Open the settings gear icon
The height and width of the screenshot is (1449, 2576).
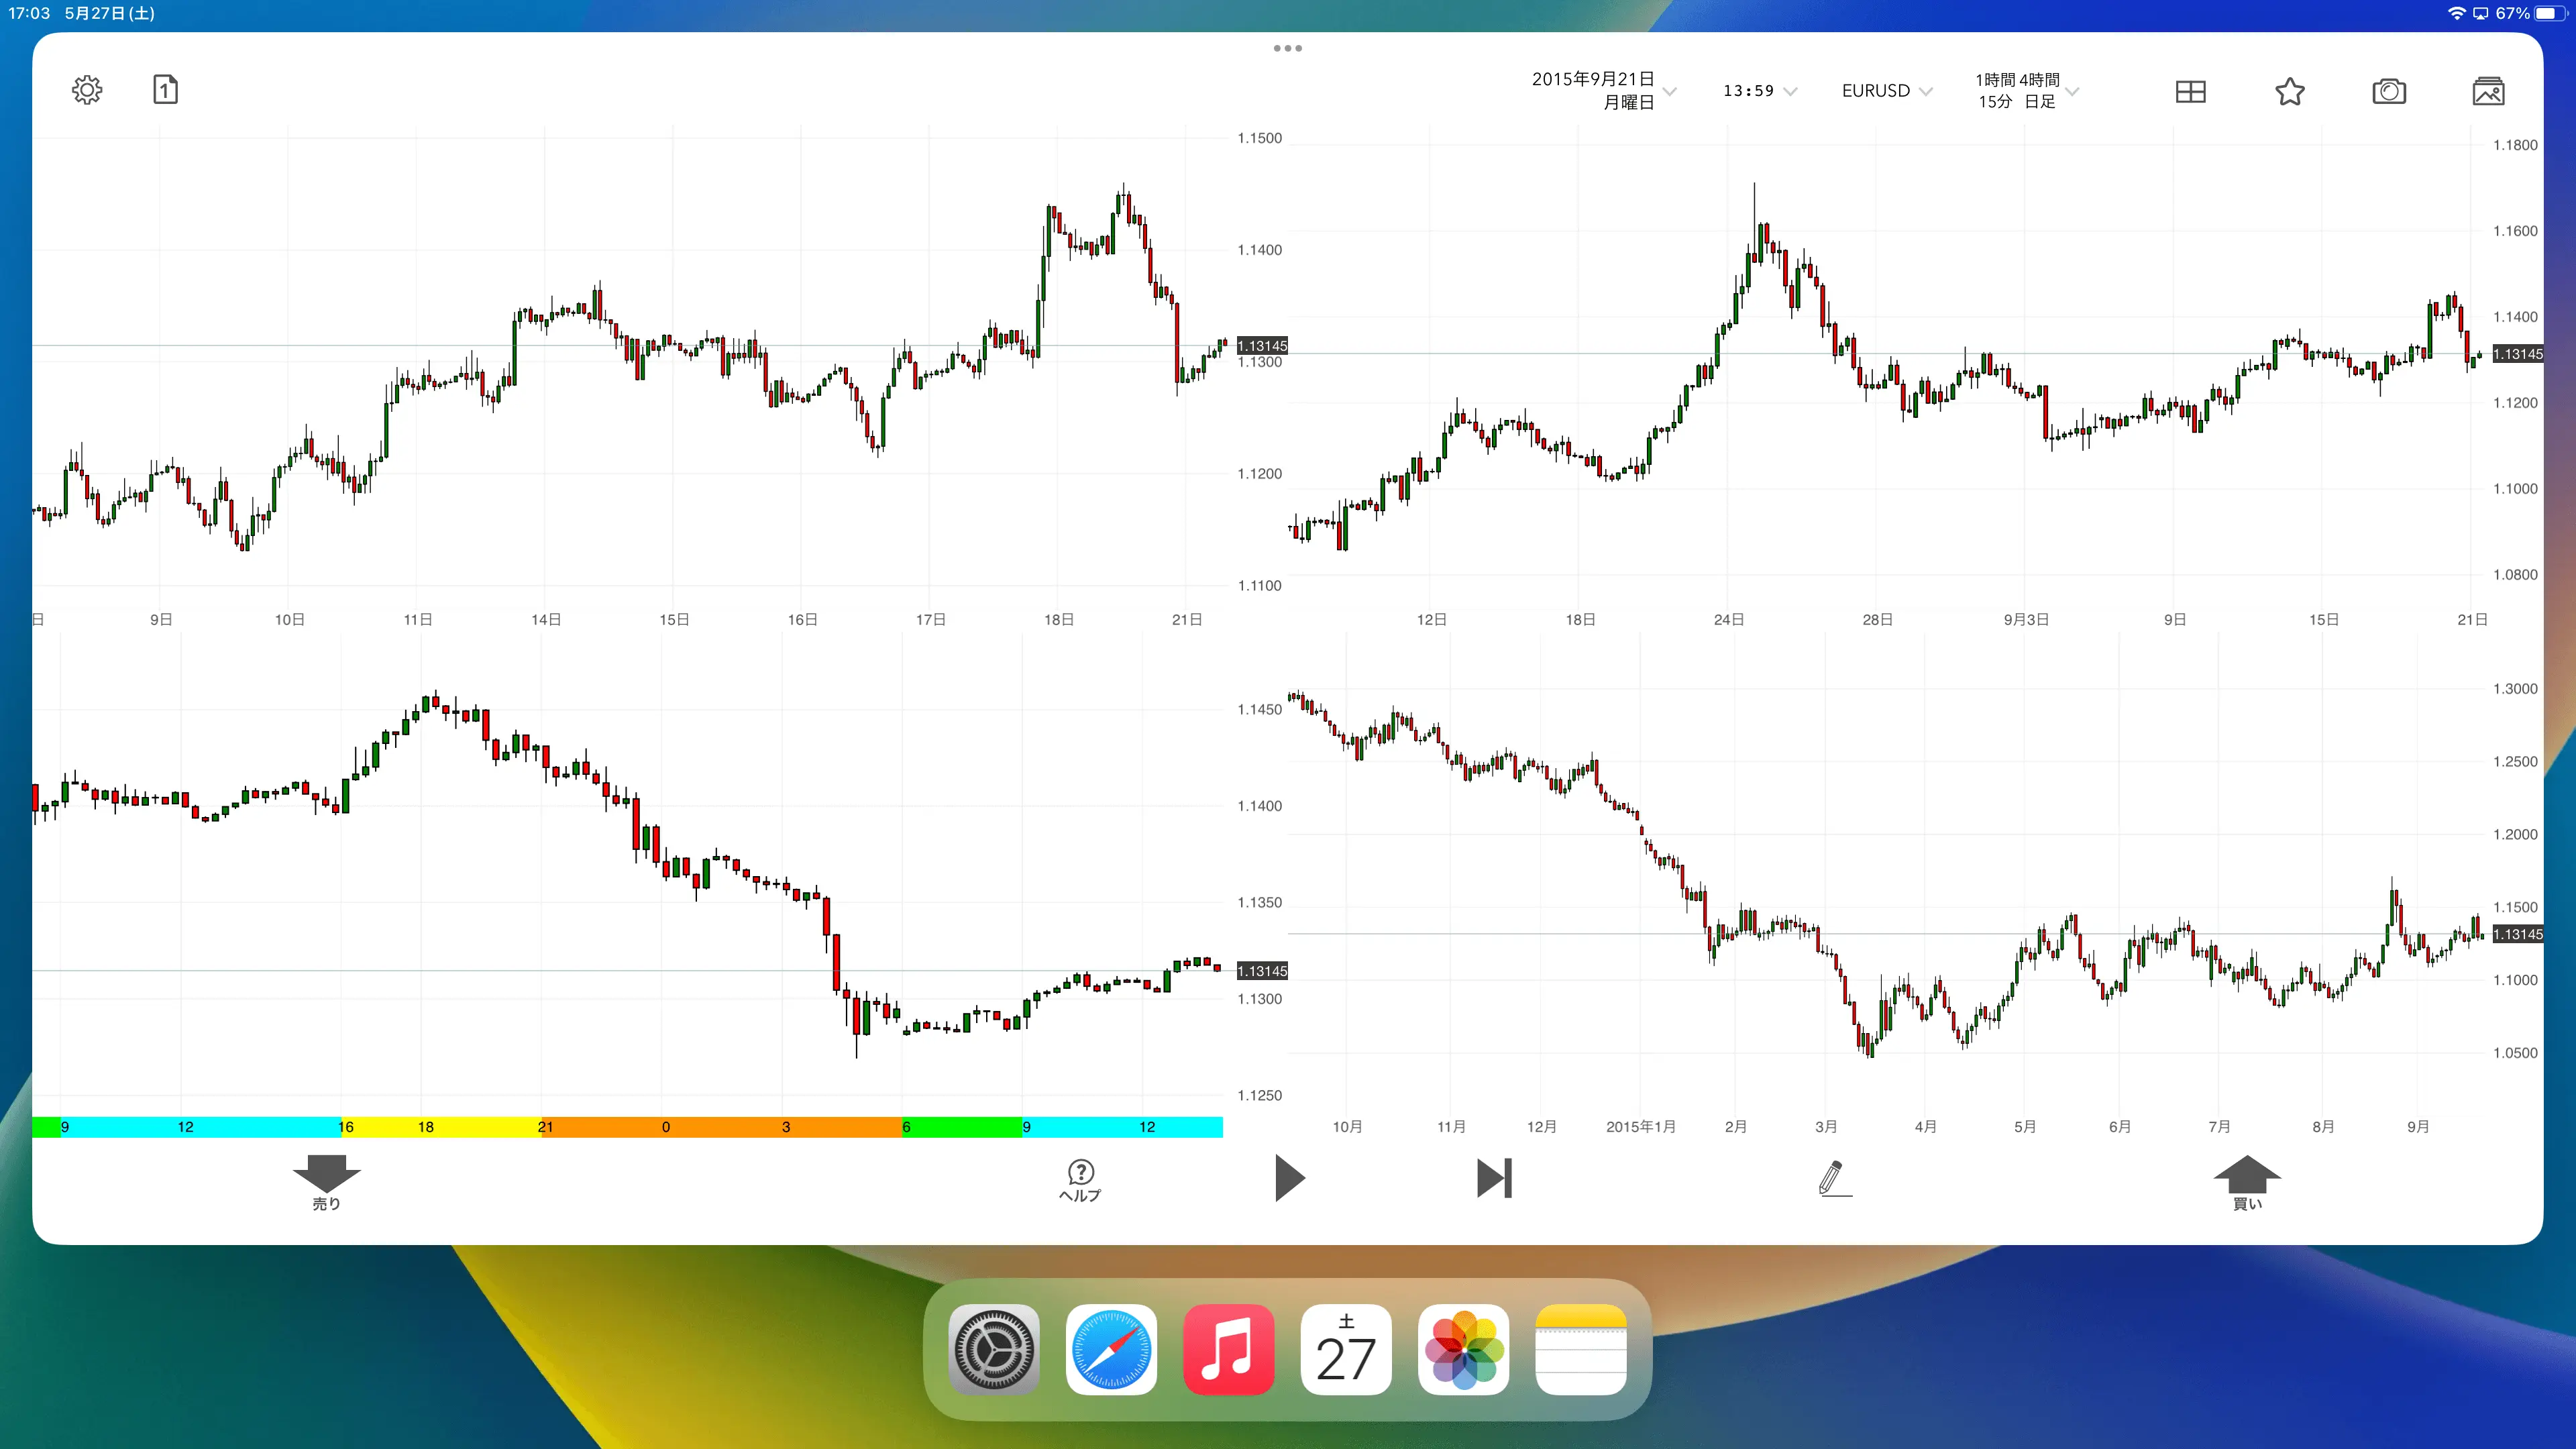[87, 90]
